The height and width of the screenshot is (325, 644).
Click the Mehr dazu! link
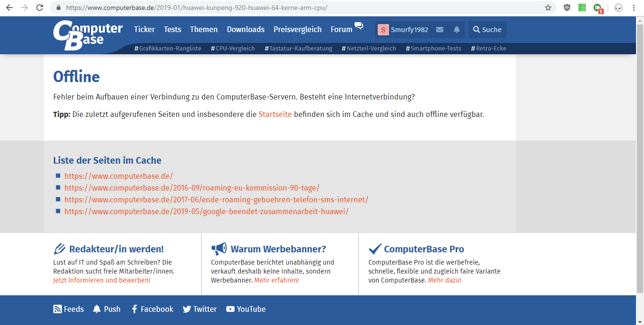click(445, 280)
